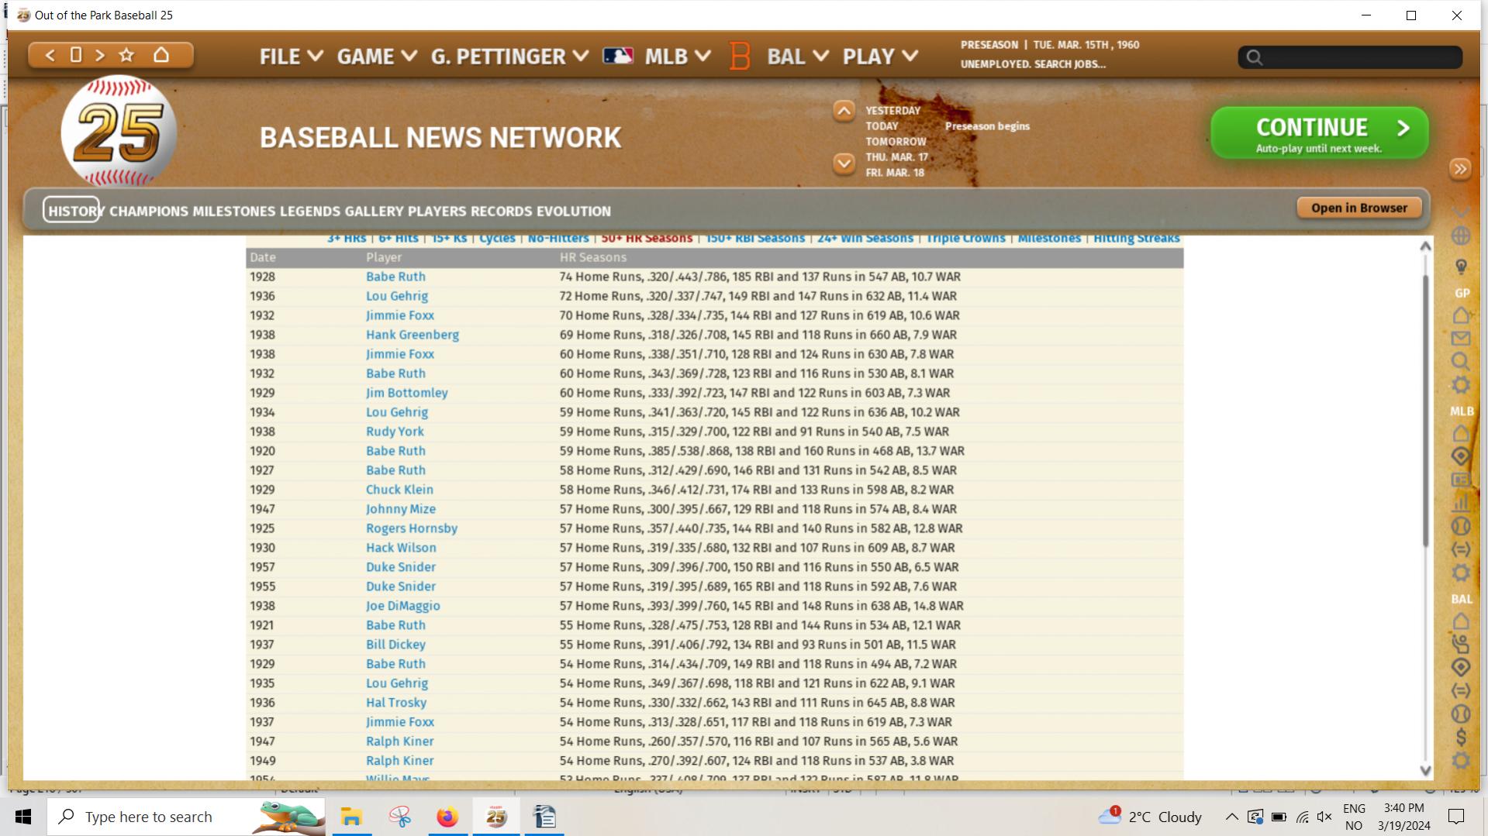Viewport: 1488px width, 836px height.
Task: Switch to the CHAMPIONS tab
Action: tap(149, 211)
